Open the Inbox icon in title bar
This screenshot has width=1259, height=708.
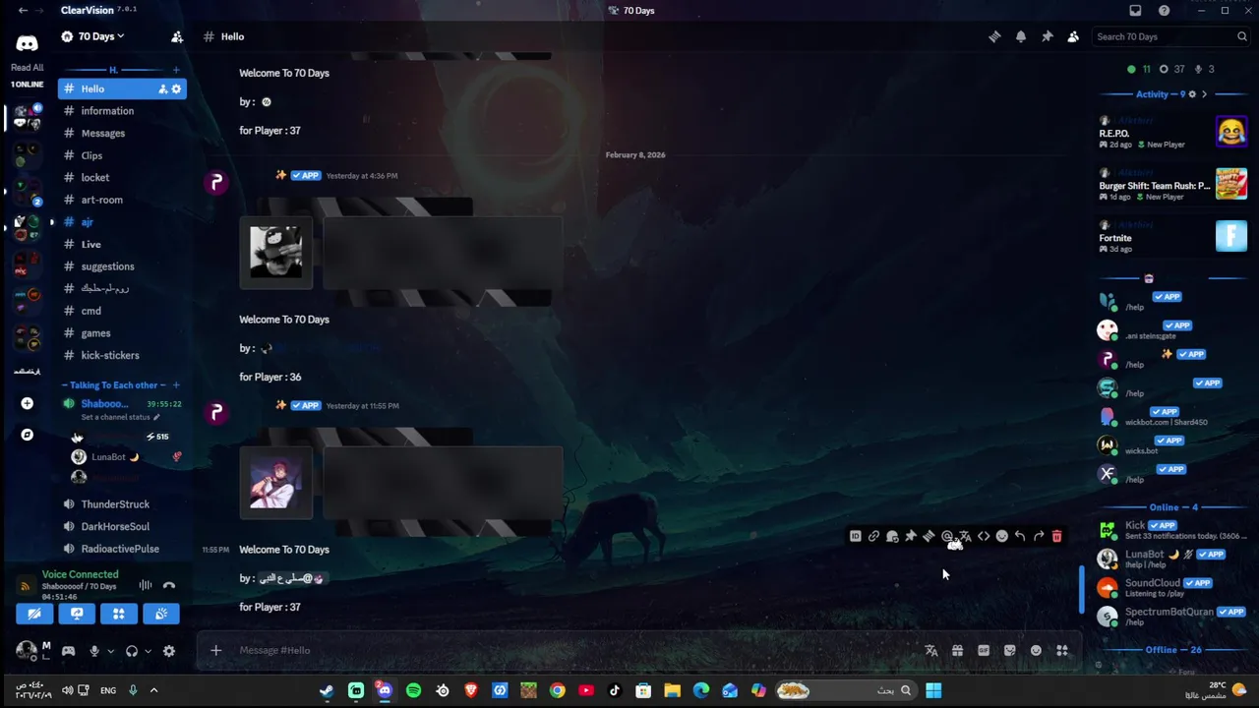click(1135, 11)
